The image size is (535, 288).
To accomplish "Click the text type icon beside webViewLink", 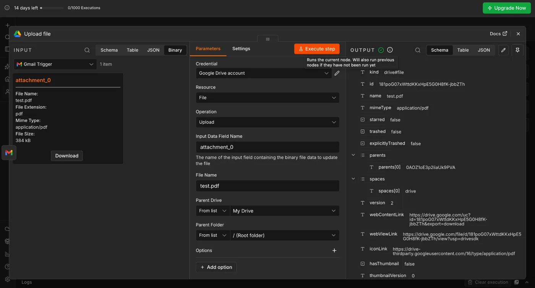I will [x=363, y=234].
